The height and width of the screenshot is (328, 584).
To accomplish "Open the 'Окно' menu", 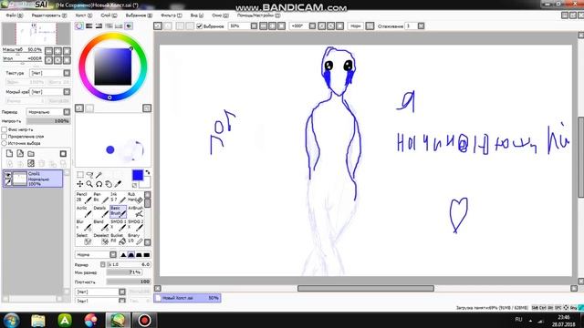I will (x=220, y=15).
